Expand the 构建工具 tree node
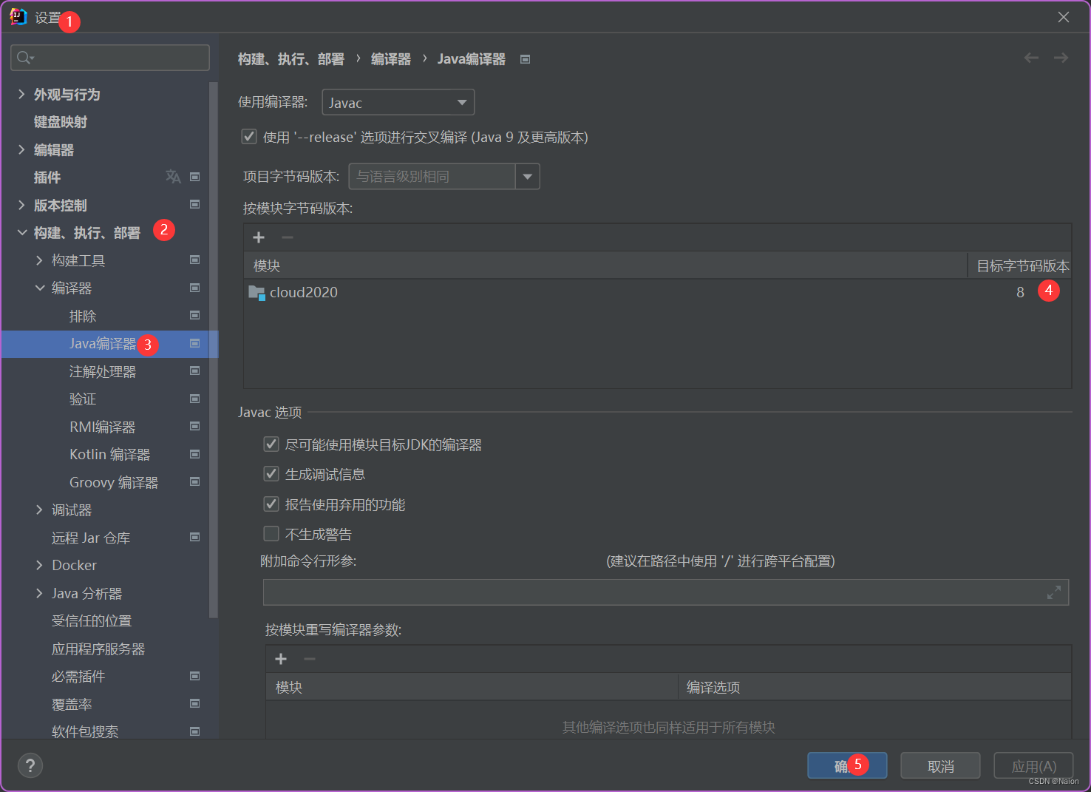This screenshot has width=1091, height=792. [39, 260]
